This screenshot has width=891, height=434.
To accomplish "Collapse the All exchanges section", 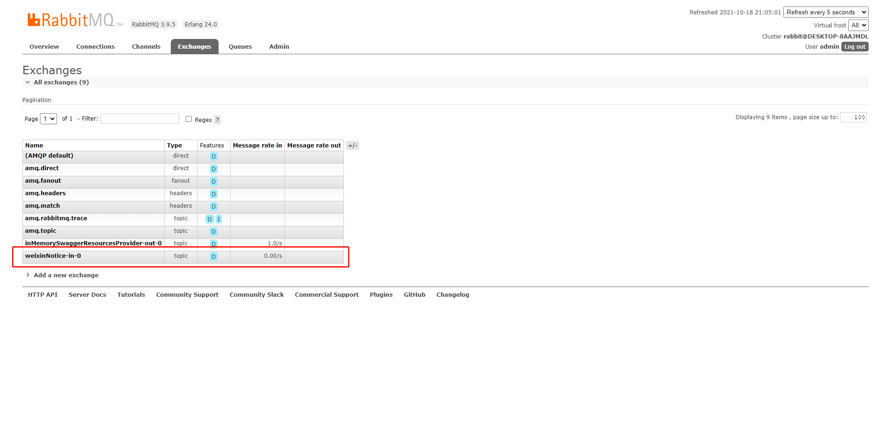I will click(x=61, y=83).
